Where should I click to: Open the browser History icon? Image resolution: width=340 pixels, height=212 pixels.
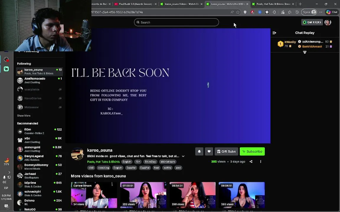coord(297,12)
